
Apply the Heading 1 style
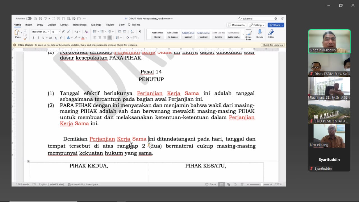pos(188,34)
